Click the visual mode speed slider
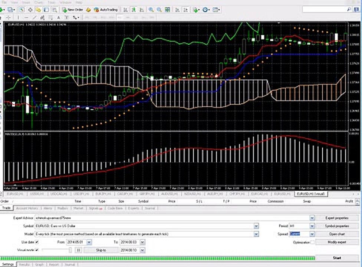This screenshot has width=362, height=267. (56, 250)
